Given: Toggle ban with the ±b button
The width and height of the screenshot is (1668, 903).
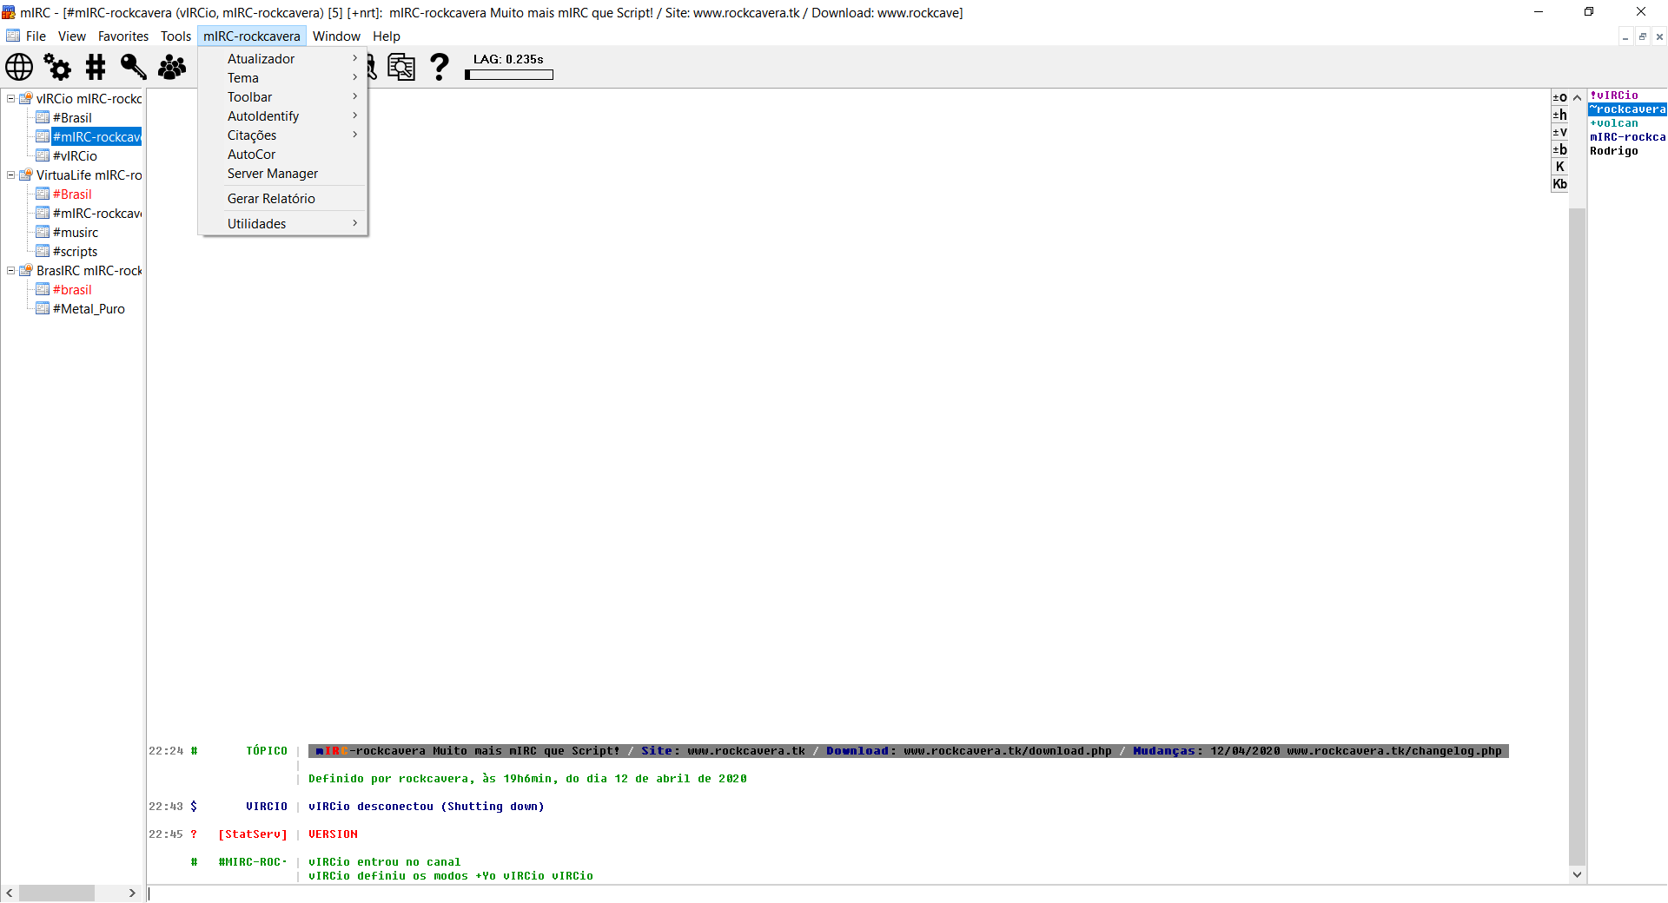Looking at the screenshot, I should (x=1560, y=149).
